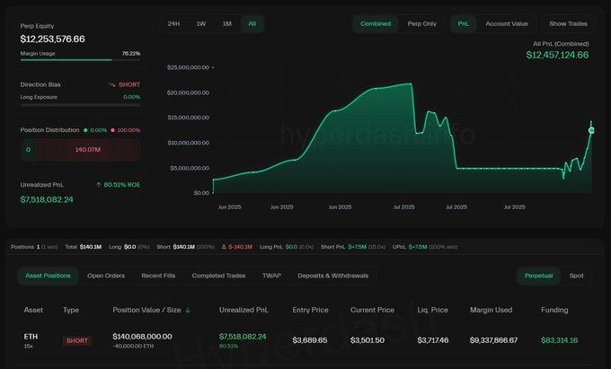The width and height of the screenshot is (611, 369).
Task: Show Account Value on the chart
Action: pos(507,23)
